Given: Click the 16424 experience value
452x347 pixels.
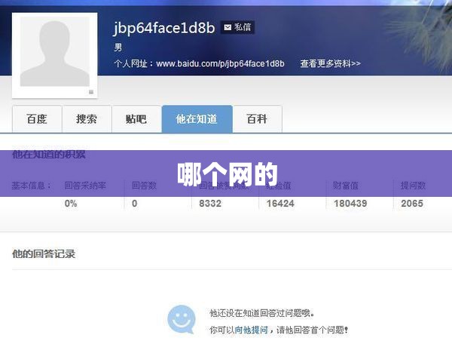Looking at the screenshot, I should coord(280,204).
